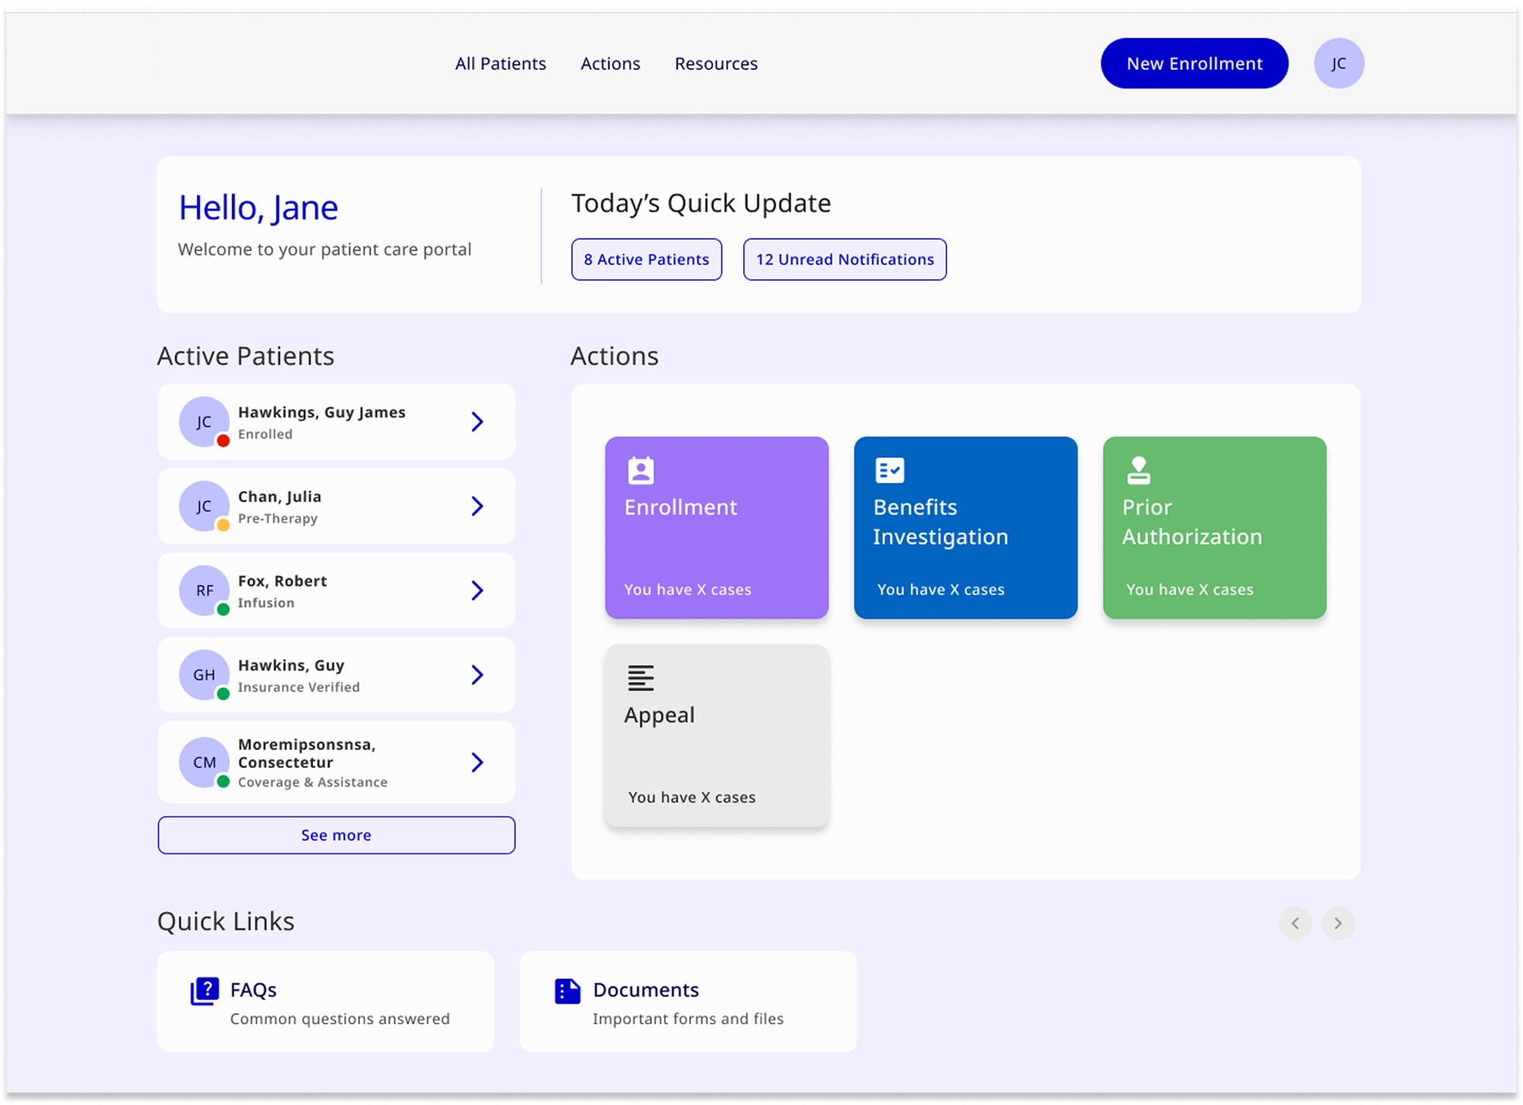
Task: Select Resources from the top navigation
Action: 715,63
